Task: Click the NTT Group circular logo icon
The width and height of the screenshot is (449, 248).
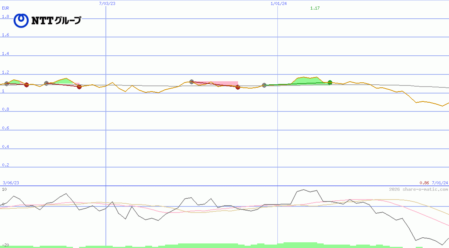Action: 21,21
